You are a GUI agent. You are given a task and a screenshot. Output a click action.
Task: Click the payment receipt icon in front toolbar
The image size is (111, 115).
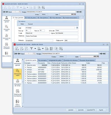[x=39, y=49]
